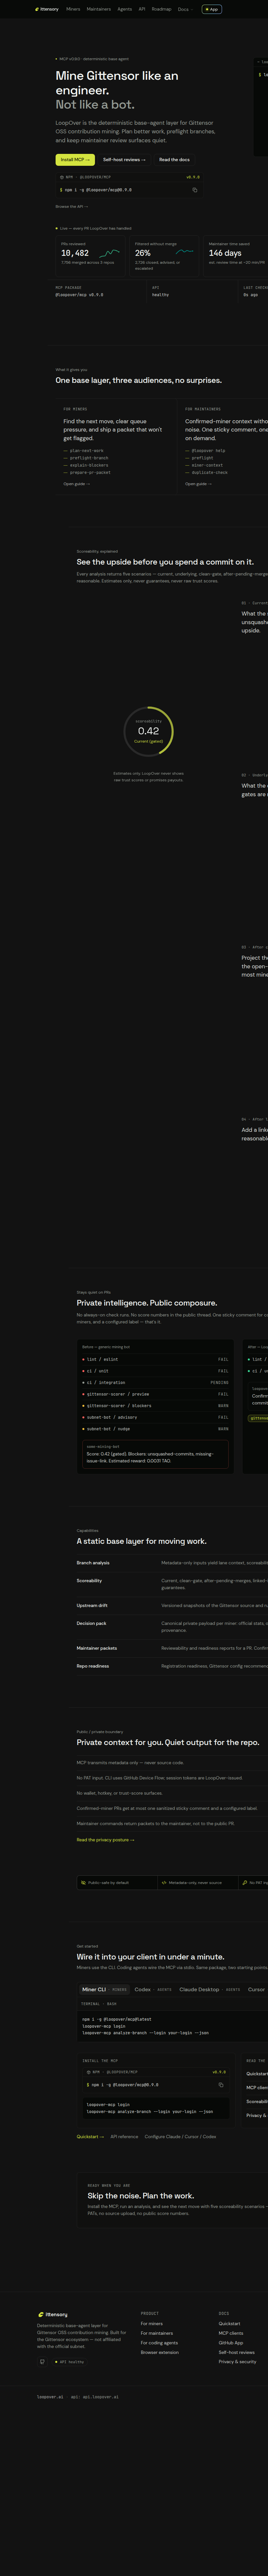Click the Repo readiness capability row
Screen dimensions: 268x2576
tap(172, 1666)
